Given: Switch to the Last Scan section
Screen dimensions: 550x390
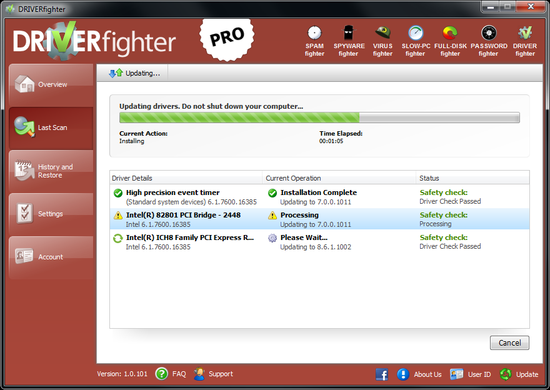Looking at the screenshot, I should 51,127.
